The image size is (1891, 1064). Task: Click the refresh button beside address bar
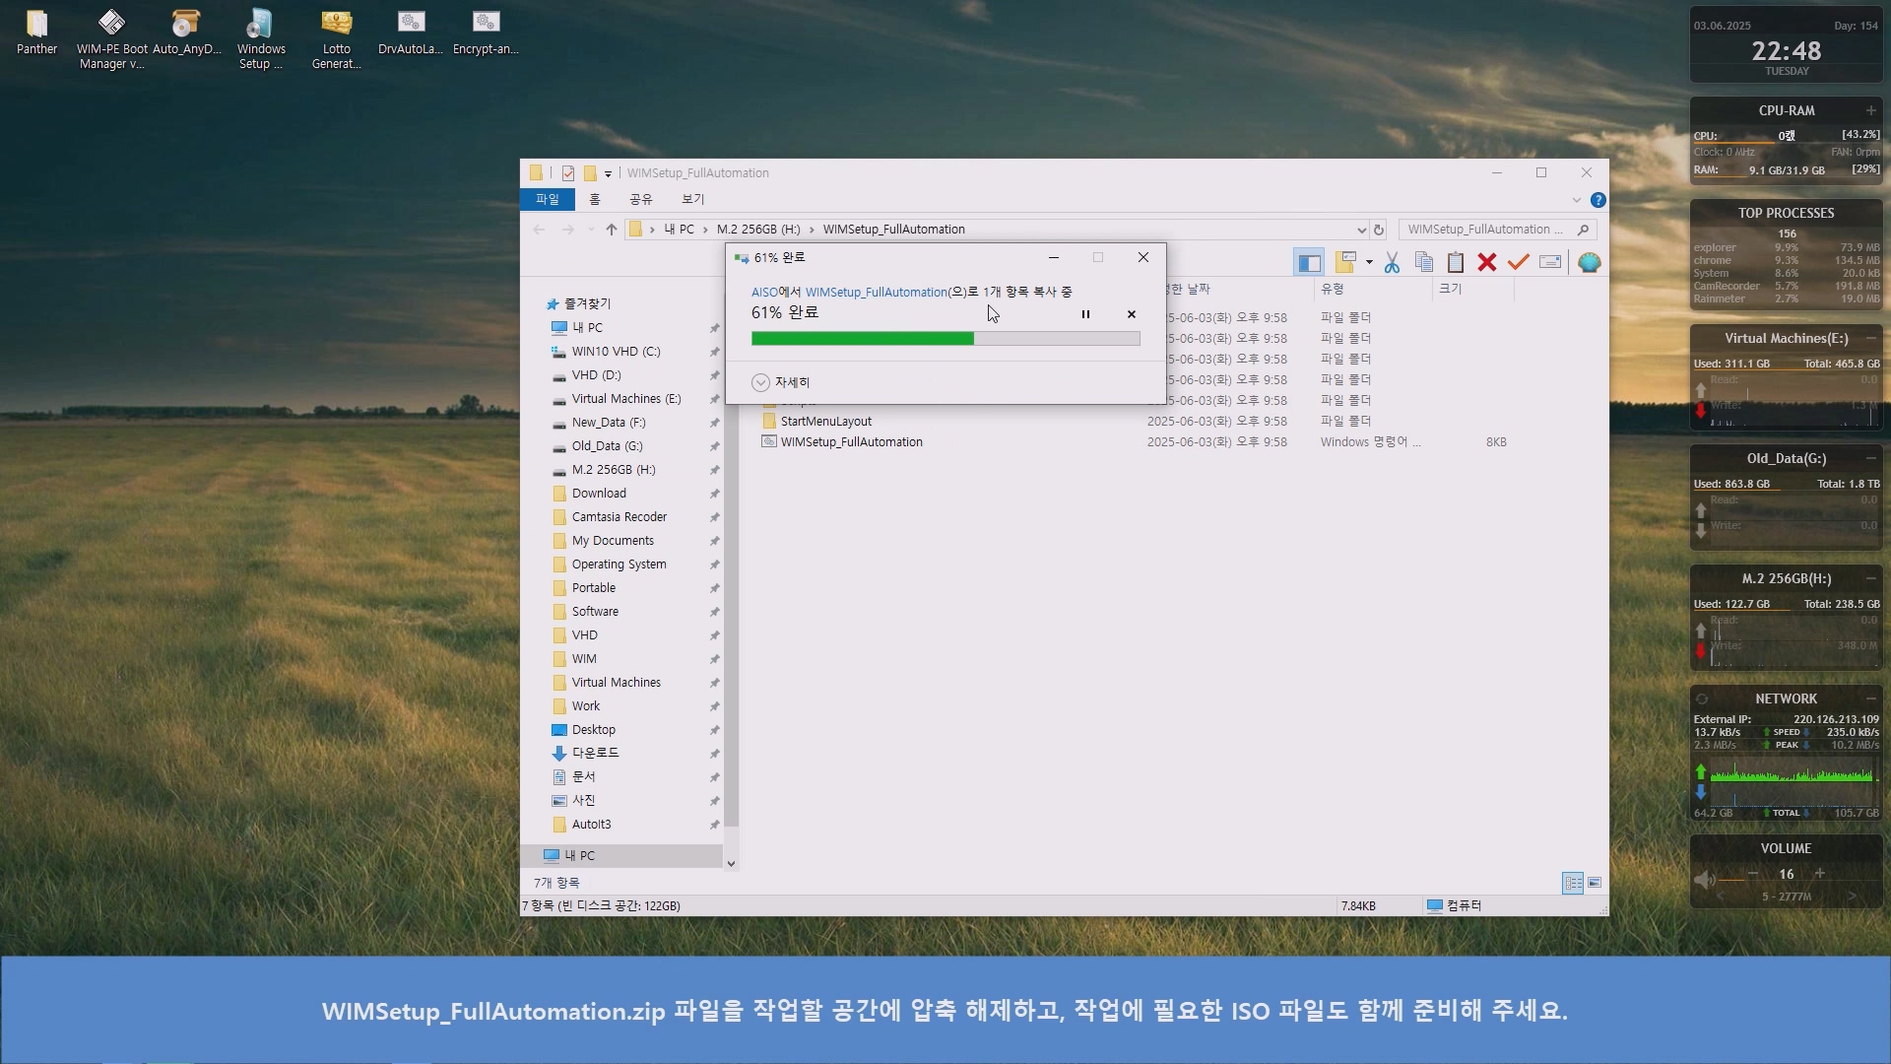click(x=1379, y=230)
